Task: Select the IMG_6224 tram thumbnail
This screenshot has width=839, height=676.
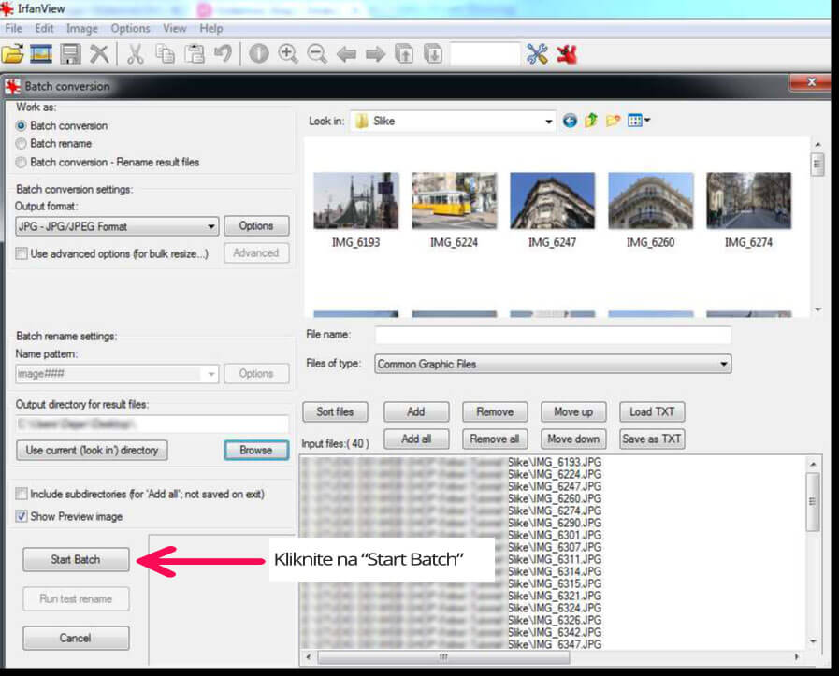Action: click(x=454, y=201)
